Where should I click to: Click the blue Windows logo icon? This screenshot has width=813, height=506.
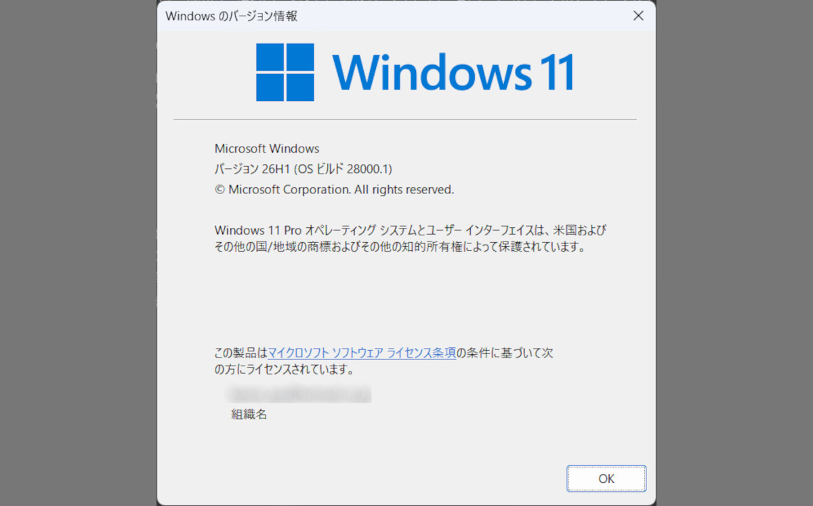tap(285, 72)
